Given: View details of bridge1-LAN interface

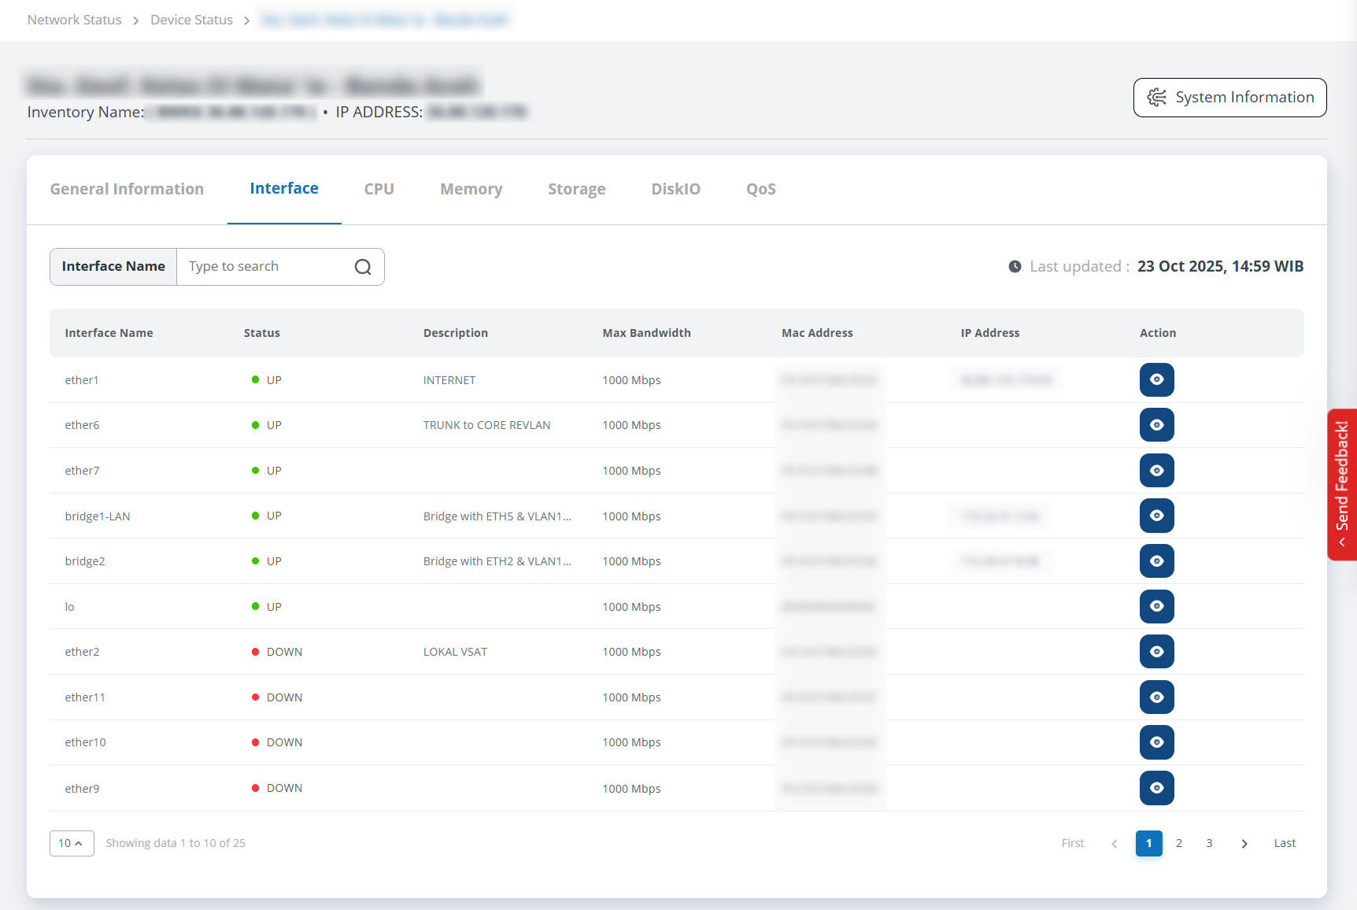Looking at the screenshot, I should 1156,516.
